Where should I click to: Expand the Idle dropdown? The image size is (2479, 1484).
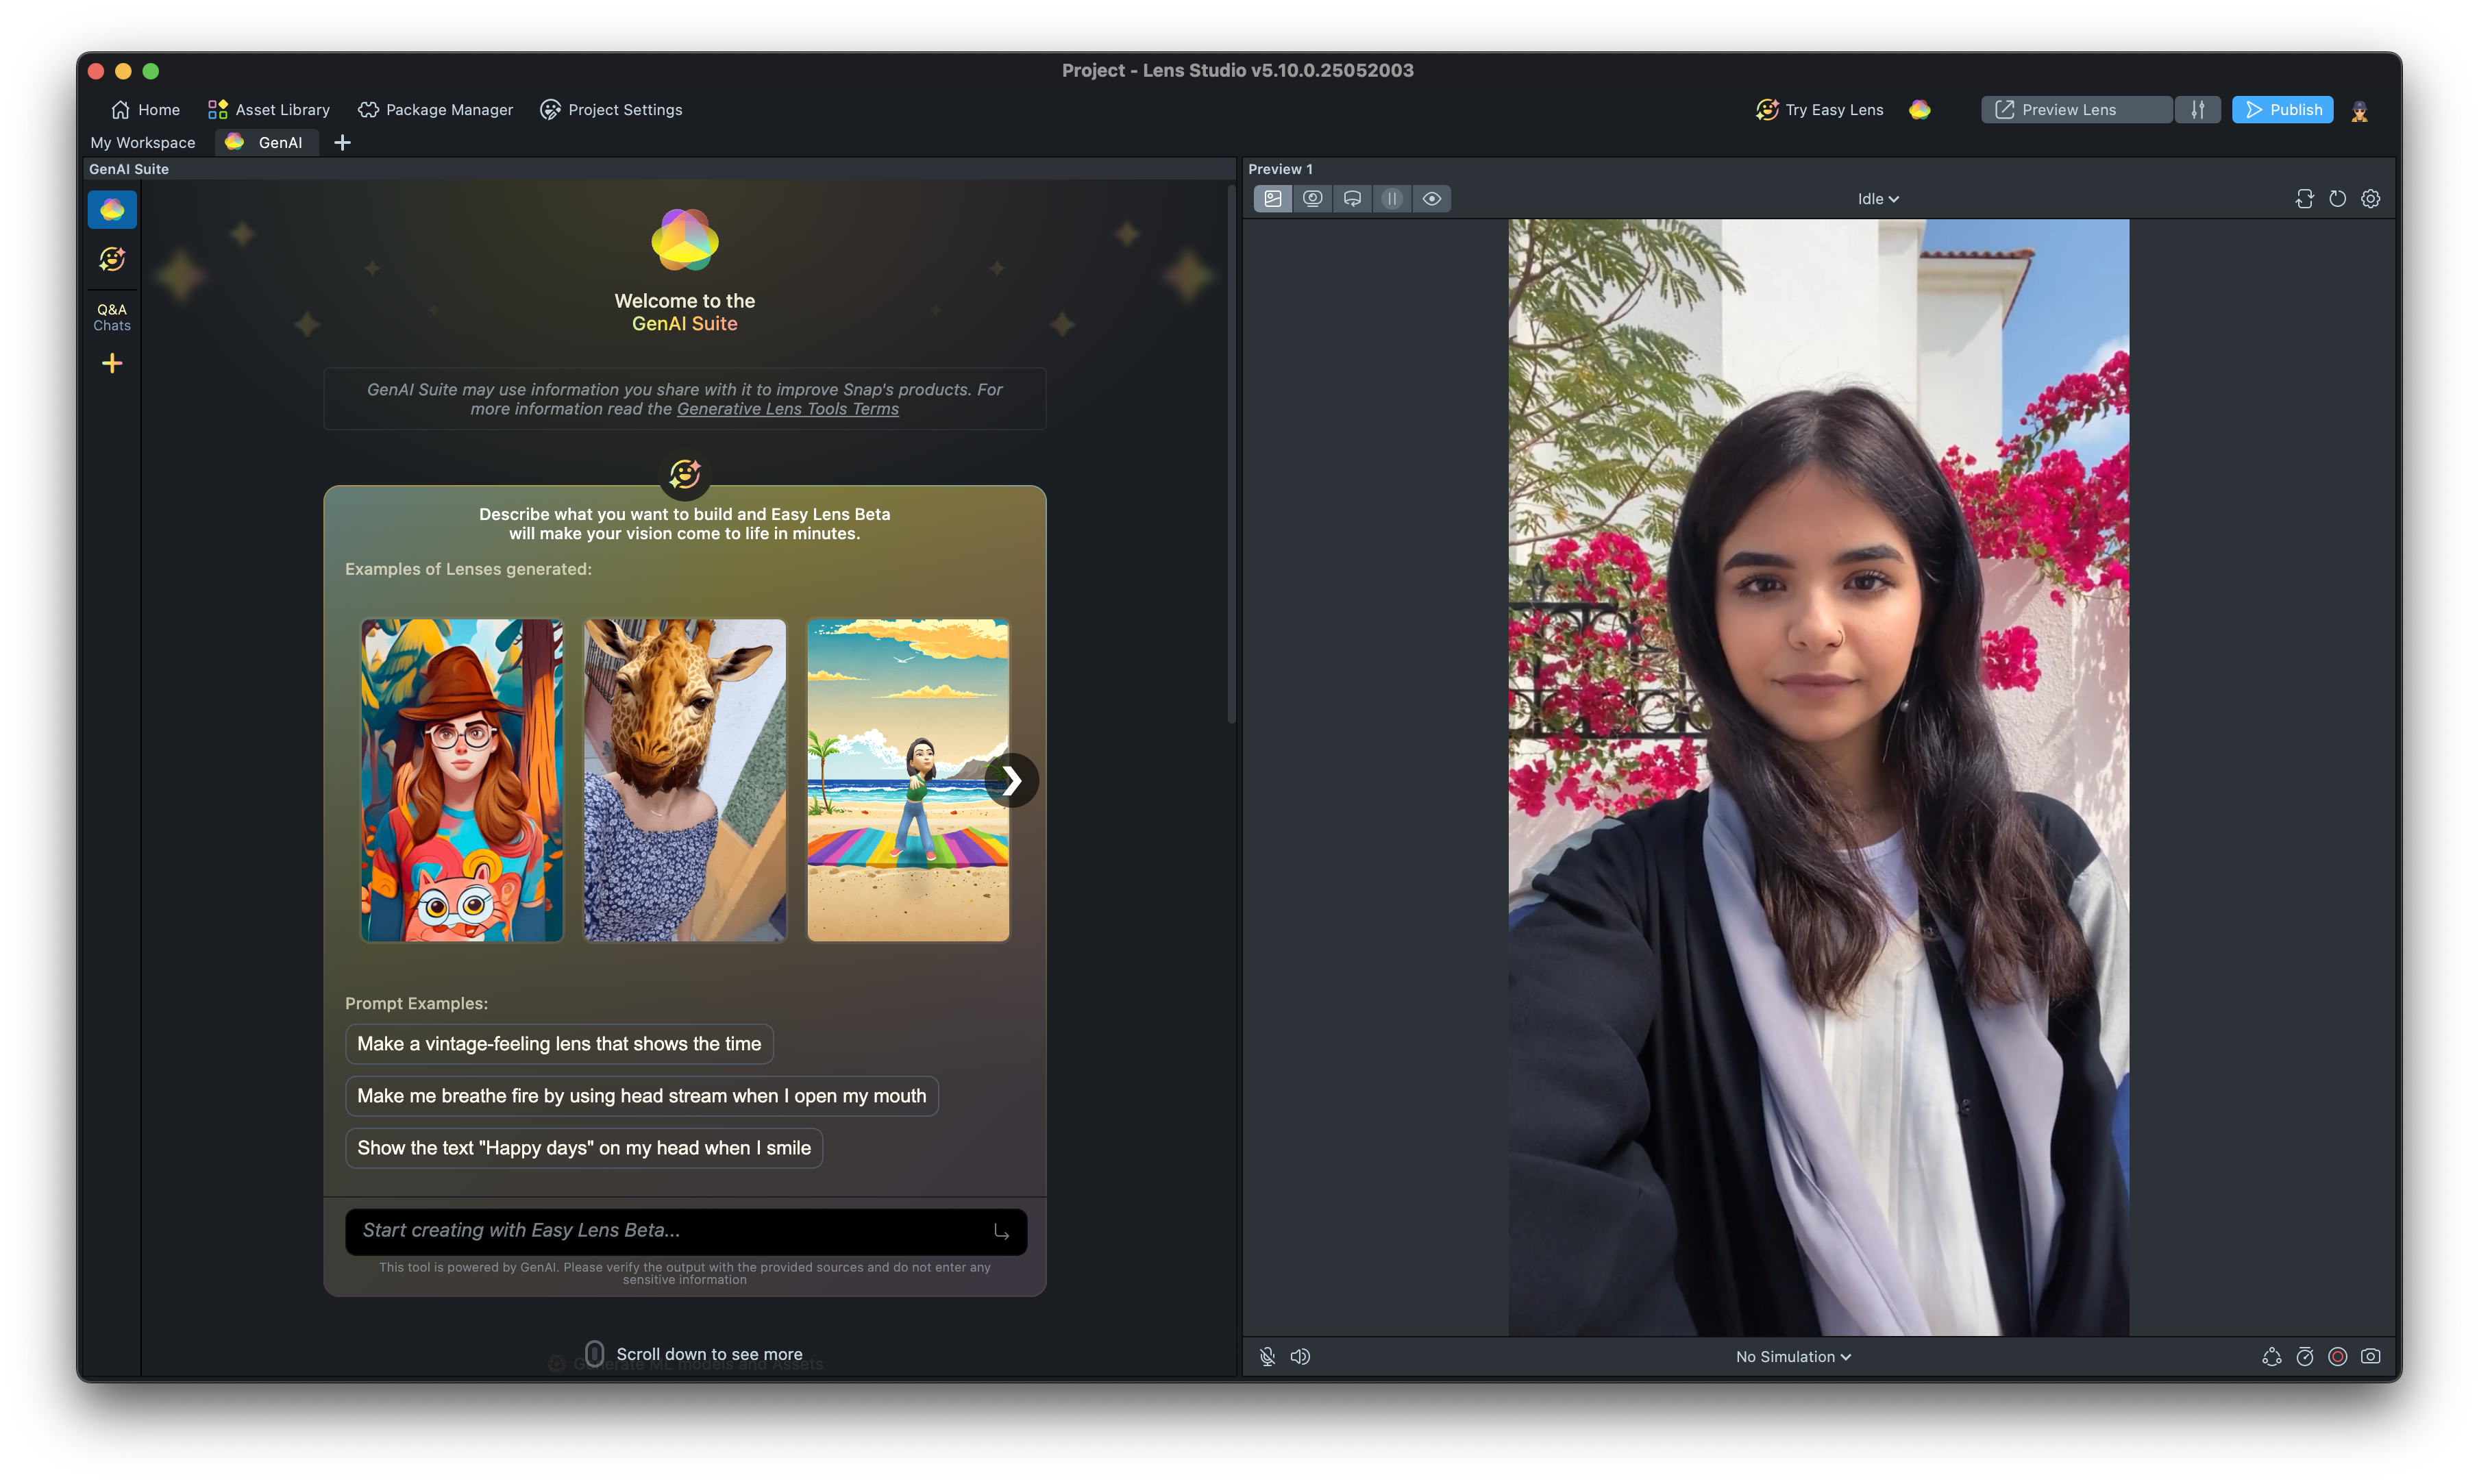click(x=1877, y=199)
